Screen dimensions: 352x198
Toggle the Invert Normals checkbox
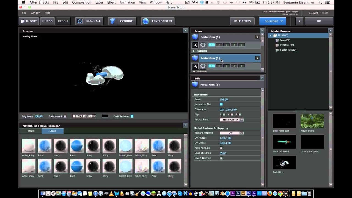tap(221, 158)
